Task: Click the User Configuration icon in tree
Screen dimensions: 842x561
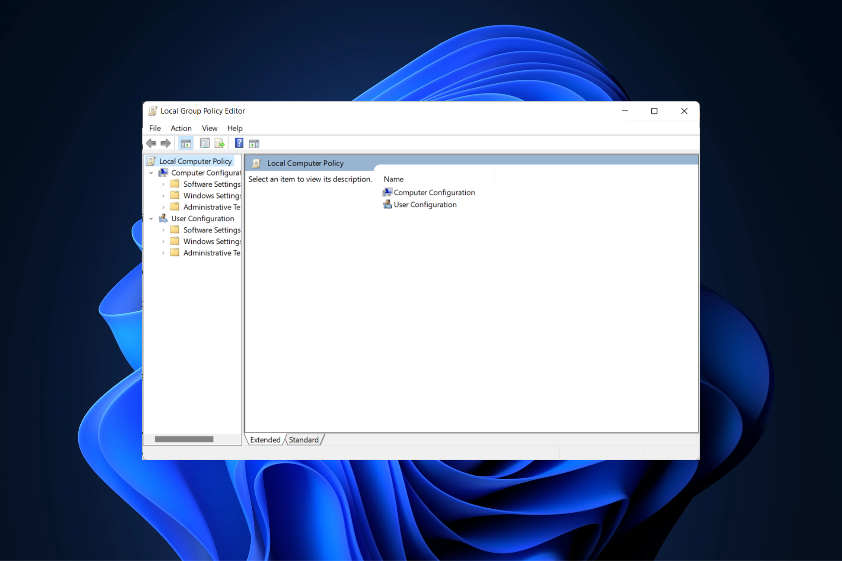Action: coord(163,218)
